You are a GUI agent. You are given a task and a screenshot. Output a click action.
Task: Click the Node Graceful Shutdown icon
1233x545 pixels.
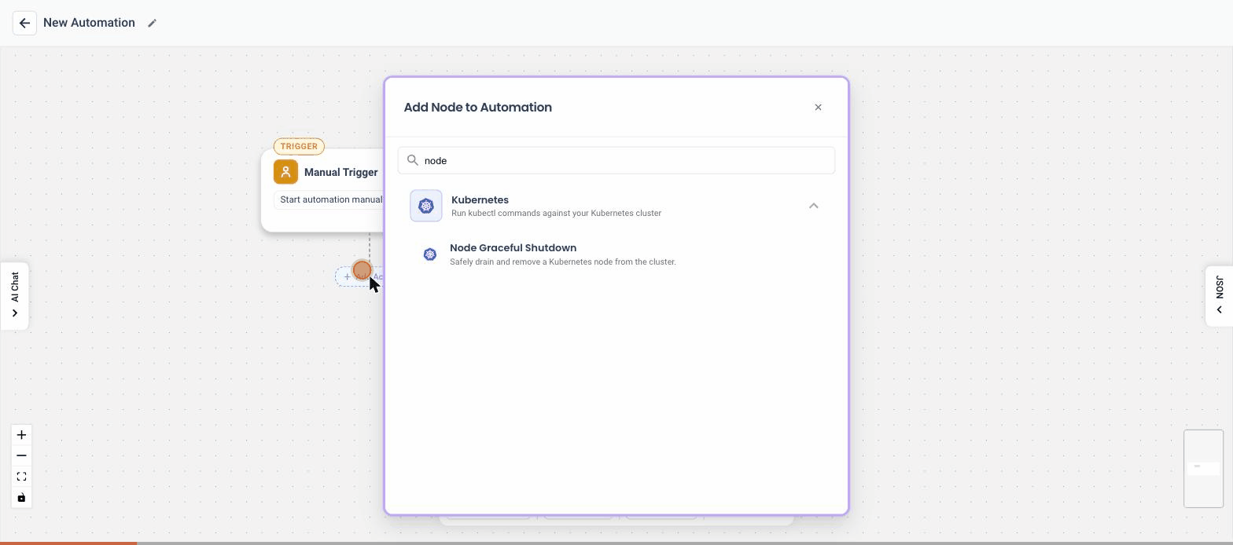pyautogui.click(x=430, y=254)
